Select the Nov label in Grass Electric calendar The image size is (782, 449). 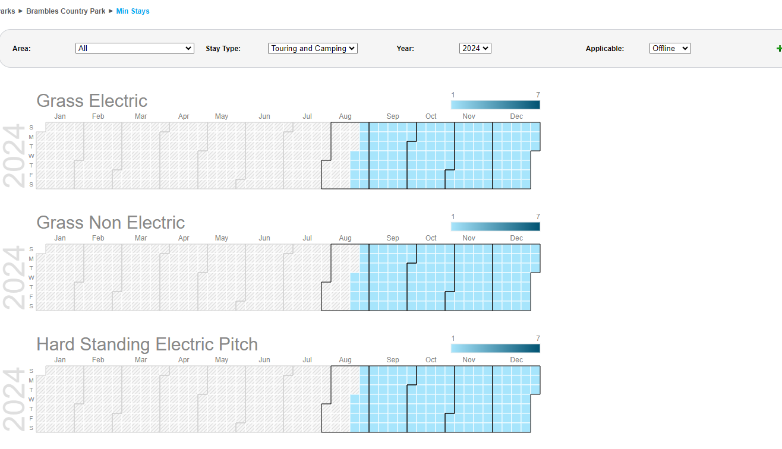point(469,116)
